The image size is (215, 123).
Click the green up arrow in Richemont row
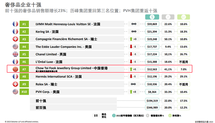point(131,39)
